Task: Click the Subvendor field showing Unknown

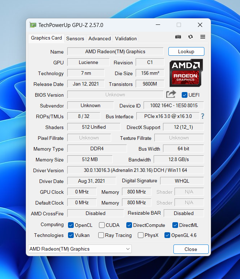Action: pyautogui.click(x=90, y=105)
